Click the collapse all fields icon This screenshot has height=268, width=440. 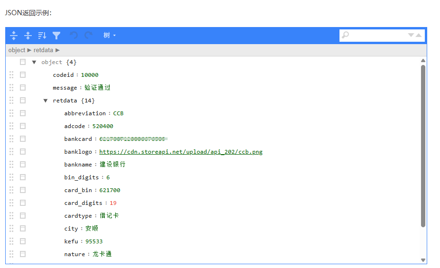28,36
